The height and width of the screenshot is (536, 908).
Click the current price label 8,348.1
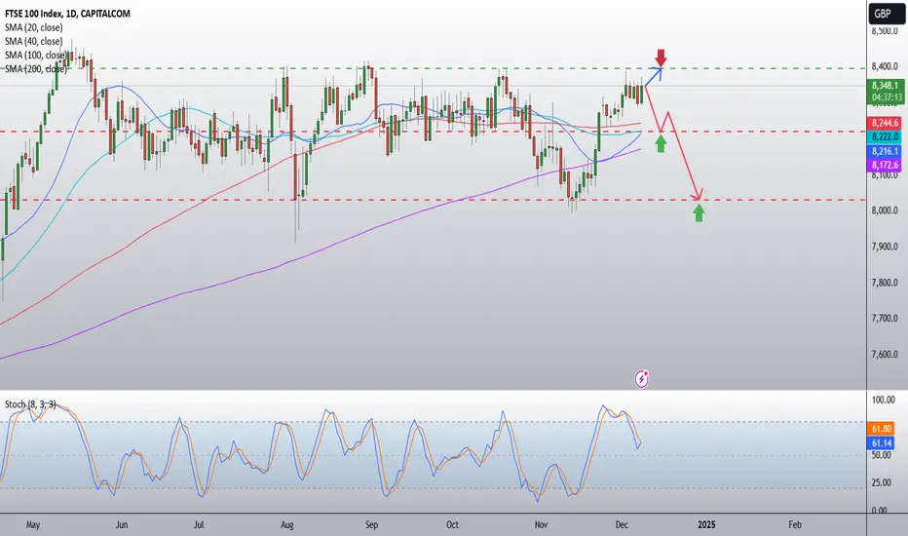pyautogui.click(x=885, y=85)
